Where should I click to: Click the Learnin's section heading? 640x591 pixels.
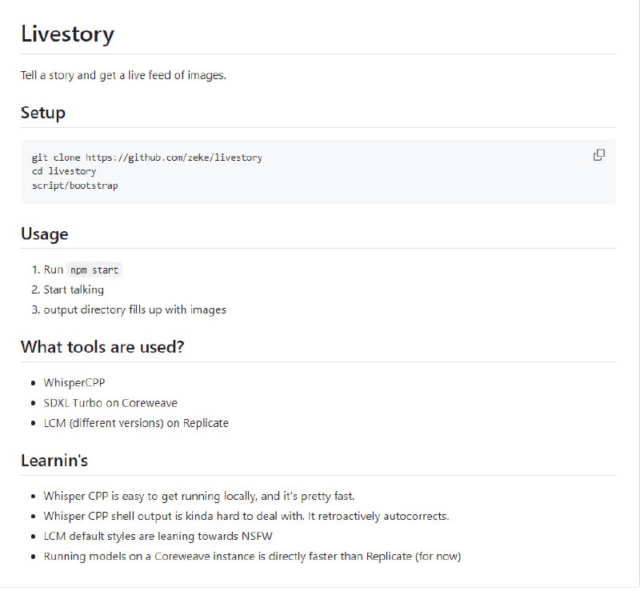(x=54, y=461)
